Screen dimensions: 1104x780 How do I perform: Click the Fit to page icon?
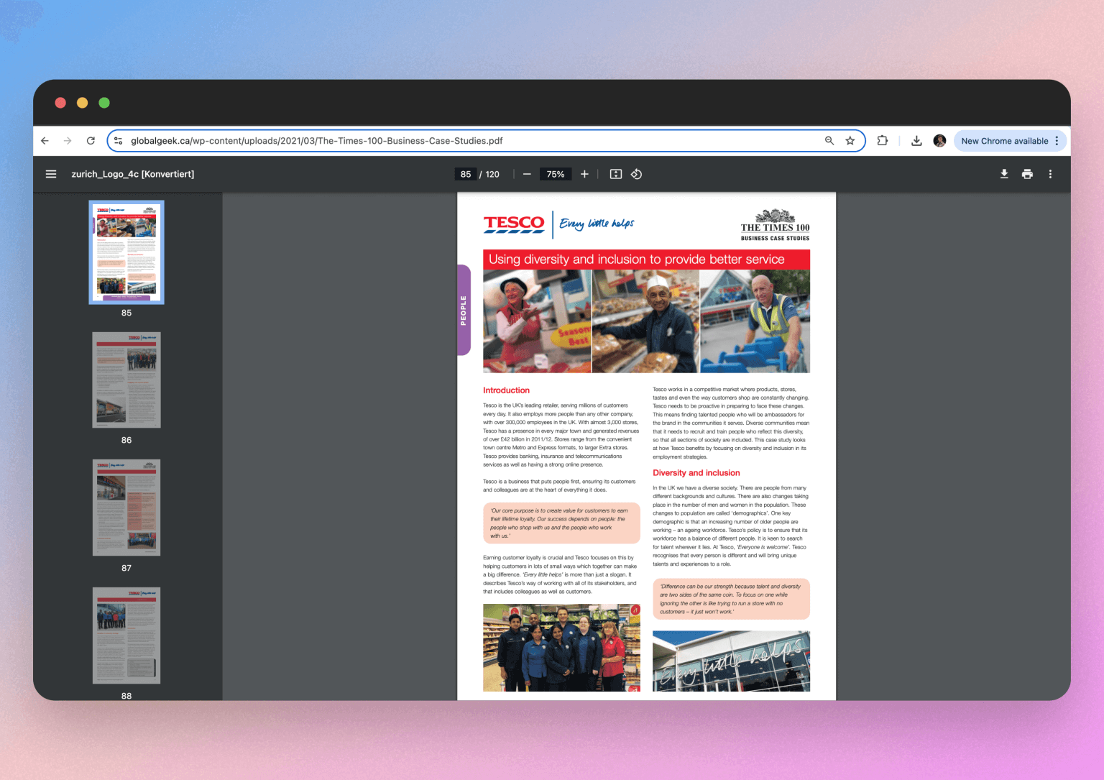pos(615,173)
